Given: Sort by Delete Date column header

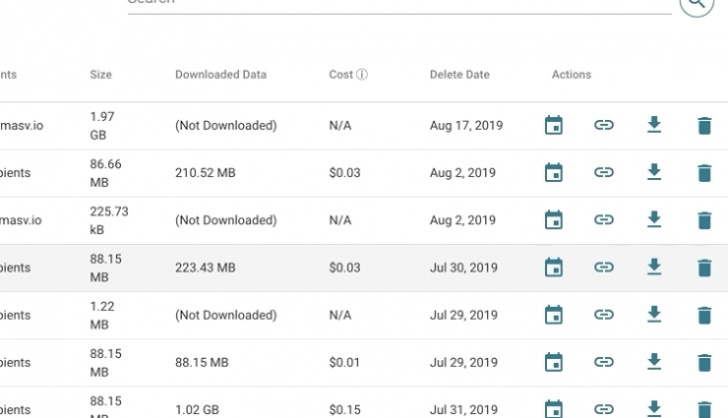Looking at the screenshot, I should click(458, 75).
